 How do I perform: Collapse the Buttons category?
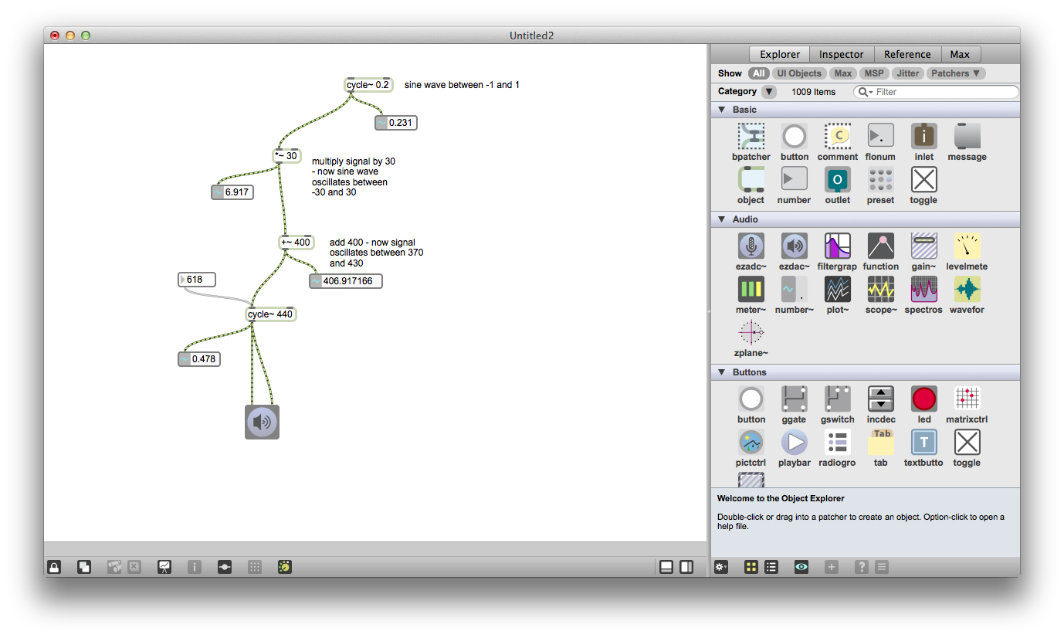pyautogui.click(x=722, y=372)
